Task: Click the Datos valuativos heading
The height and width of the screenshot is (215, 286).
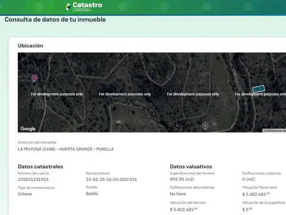Action: click(191, 167)
